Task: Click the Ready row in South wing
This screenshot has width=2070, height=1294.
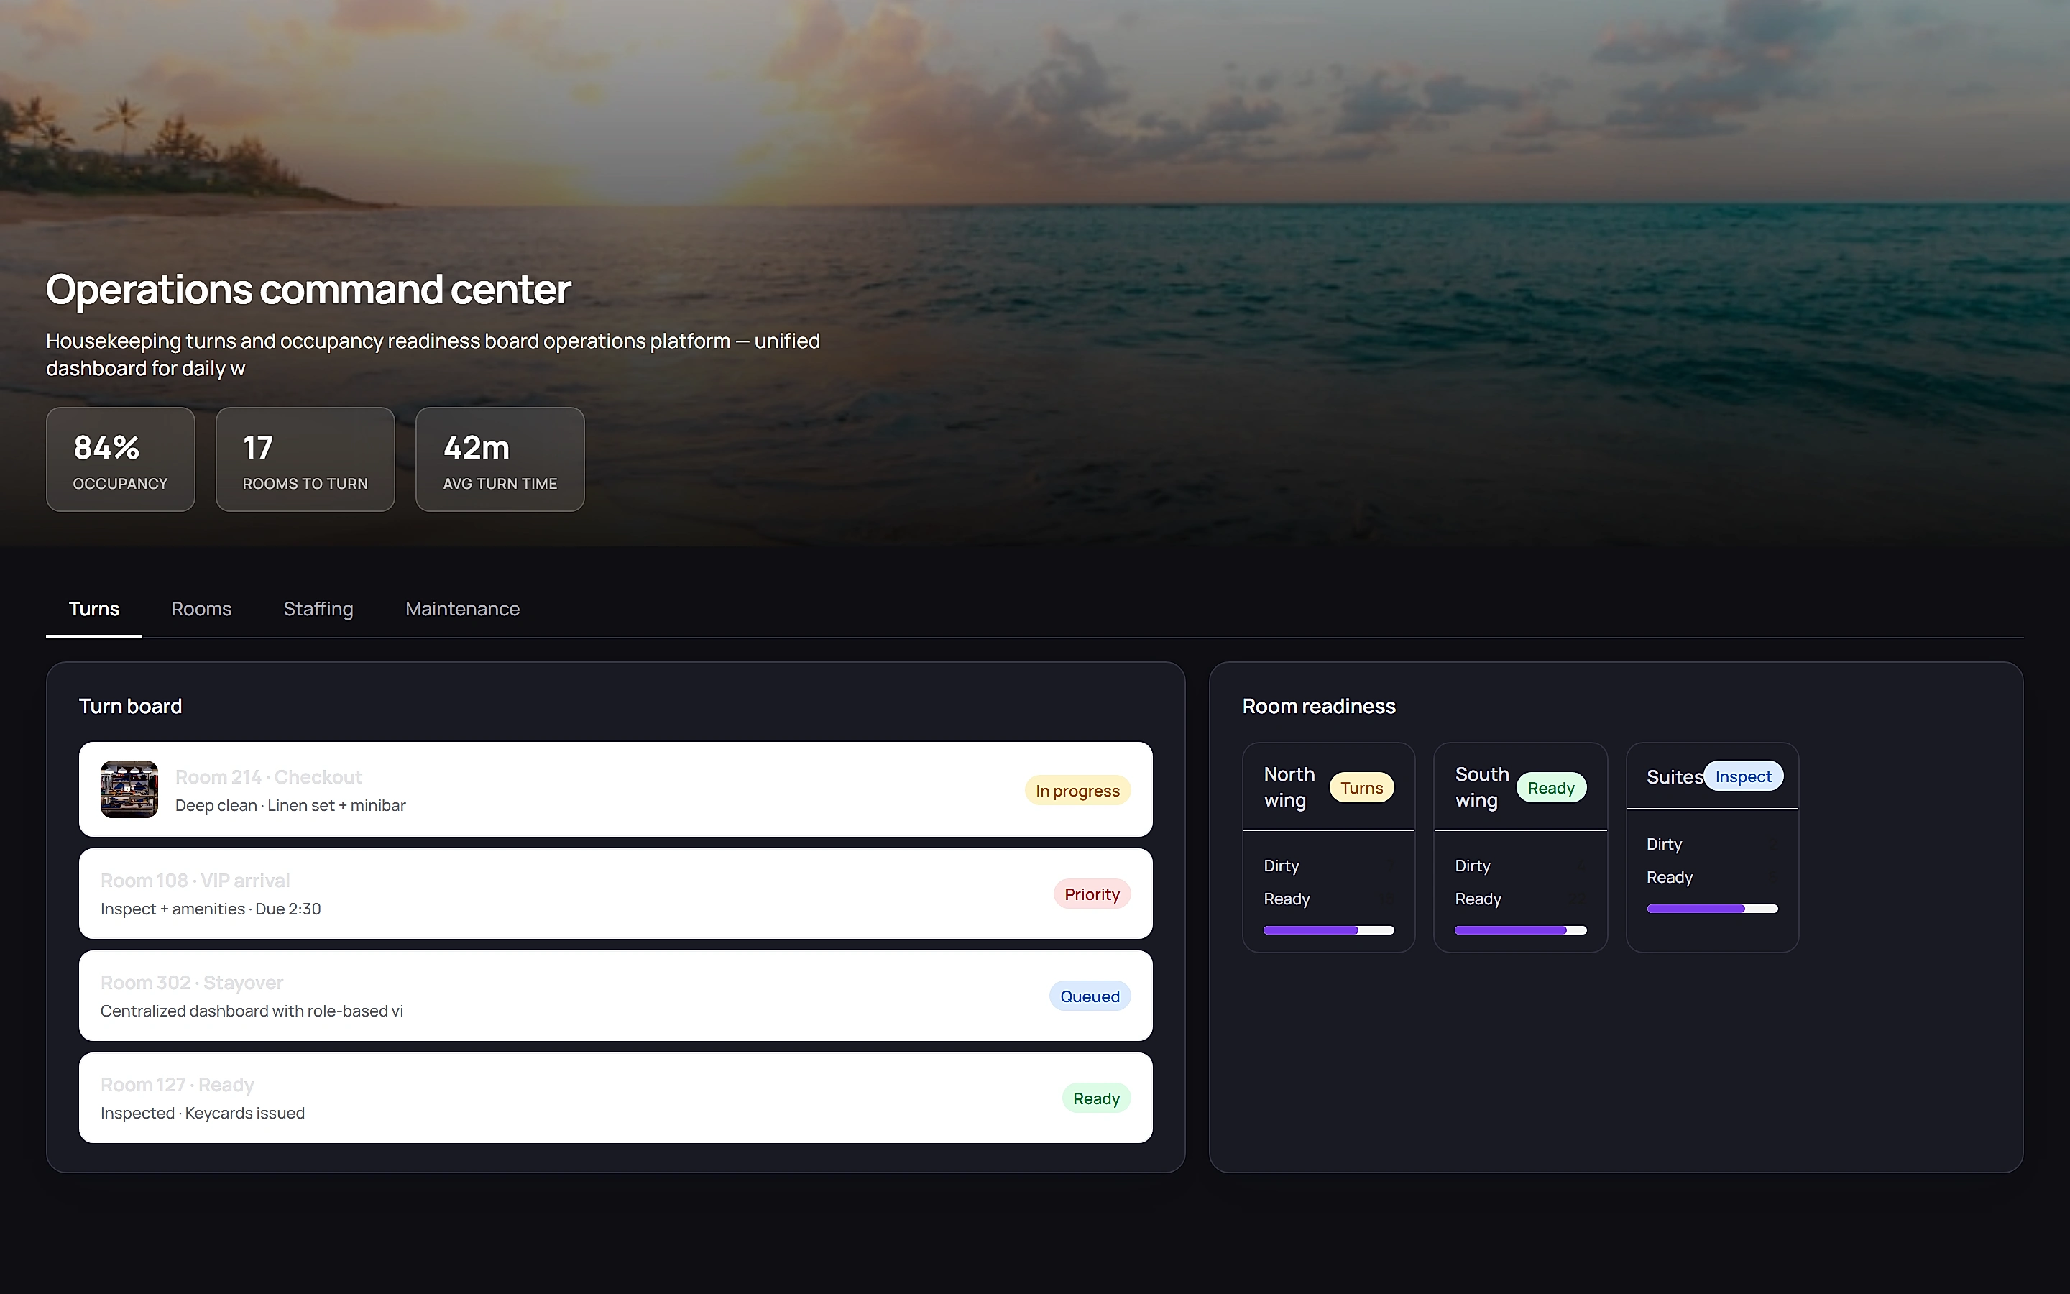Action: point(1520,899)
